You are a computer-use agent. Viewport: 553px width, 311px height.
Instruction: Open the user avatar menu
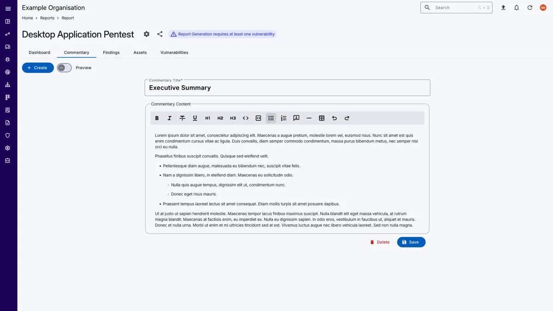pyautogui.click(x=543, y=8)
